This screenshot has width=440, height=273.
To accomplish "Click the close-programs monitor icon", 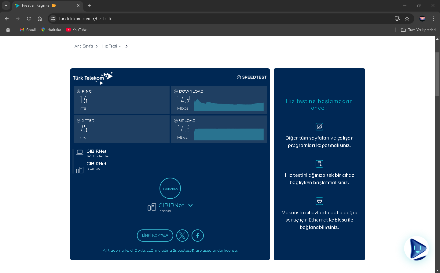I will 319,126.
